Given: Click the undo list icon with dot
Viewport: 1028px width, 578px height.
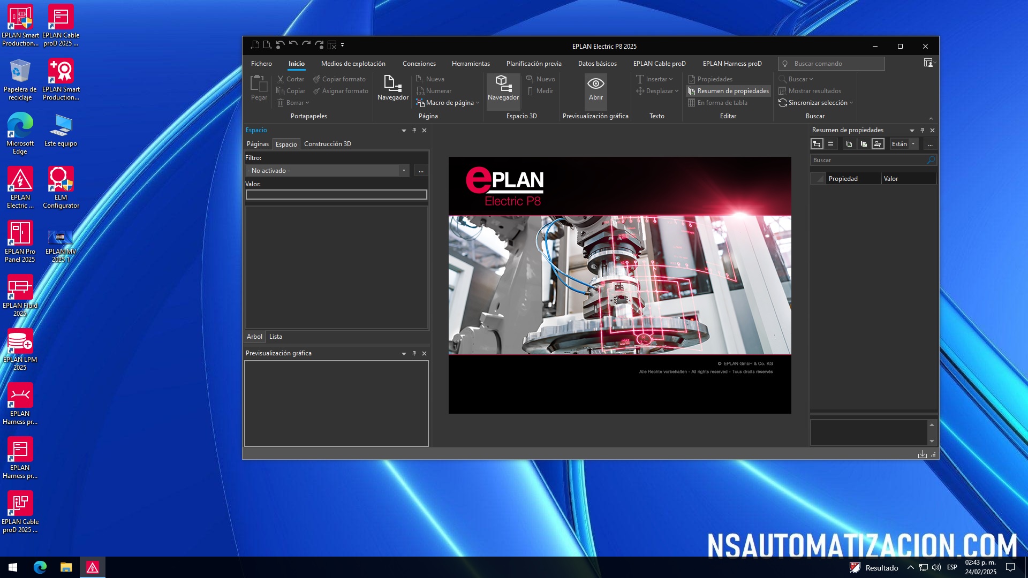Looking at the screenshot, I should pos(280,44).
